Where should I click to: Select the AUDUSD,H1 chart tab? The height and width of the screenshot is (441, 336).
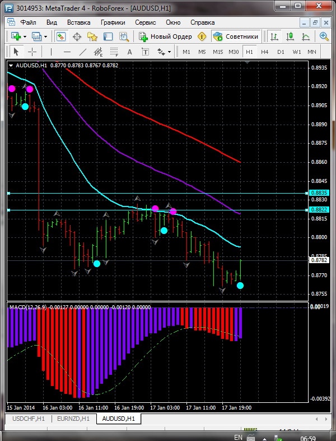pos(119,419)
